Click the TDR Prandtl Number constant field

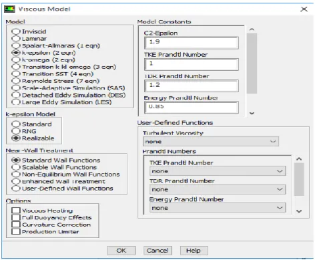click(x=192, y=86)
